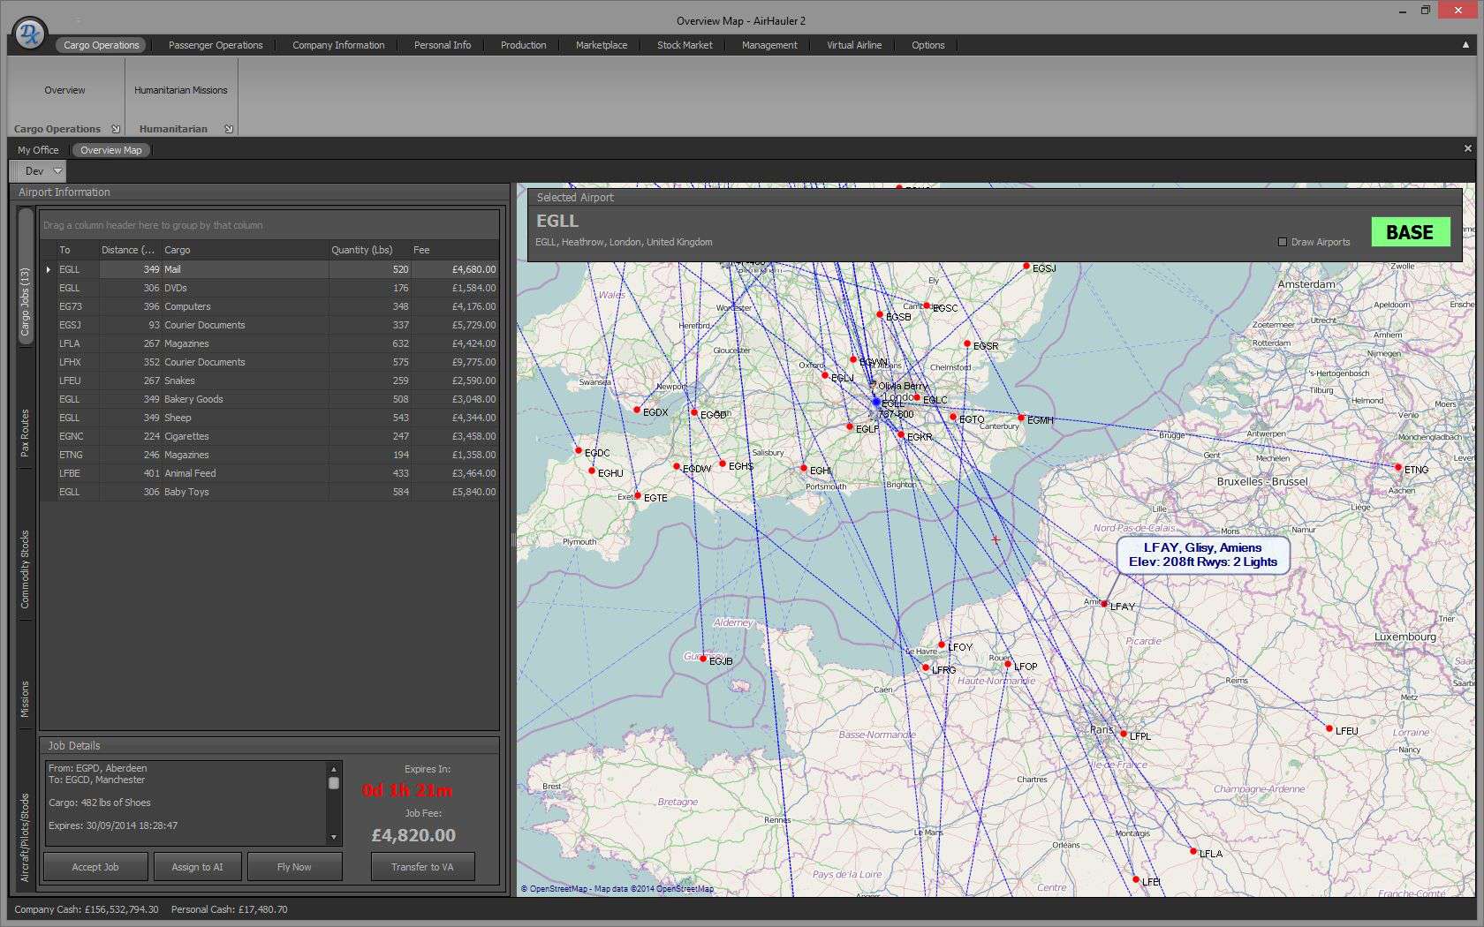Open the Stock Market ribbon tab
The image size is (1484, 927).
pos(685,45)
